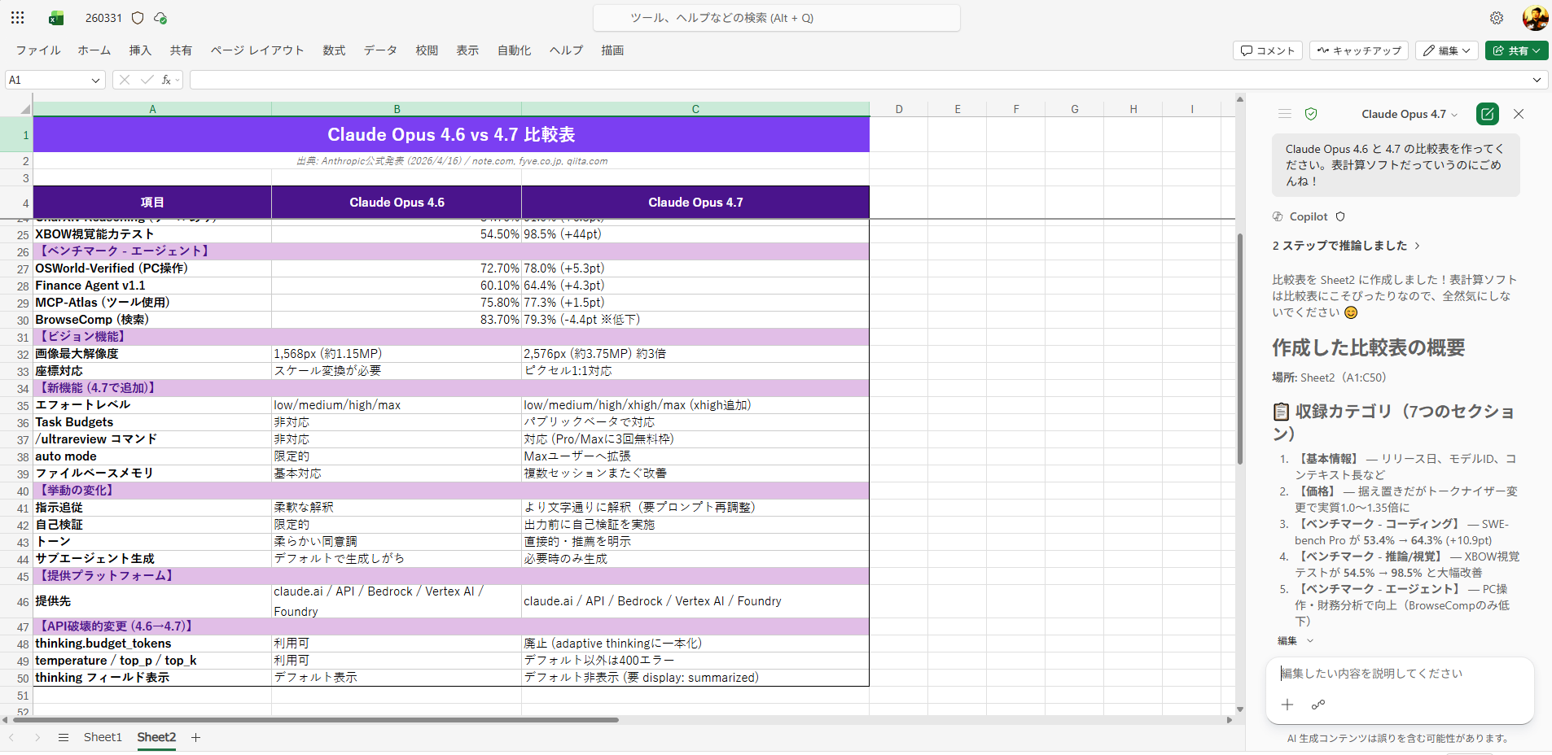Viewport: 1552px width, 755px height.
Task: Expand the 2 ステップで推論しました reasoning details
Action: coord(1346,246)
